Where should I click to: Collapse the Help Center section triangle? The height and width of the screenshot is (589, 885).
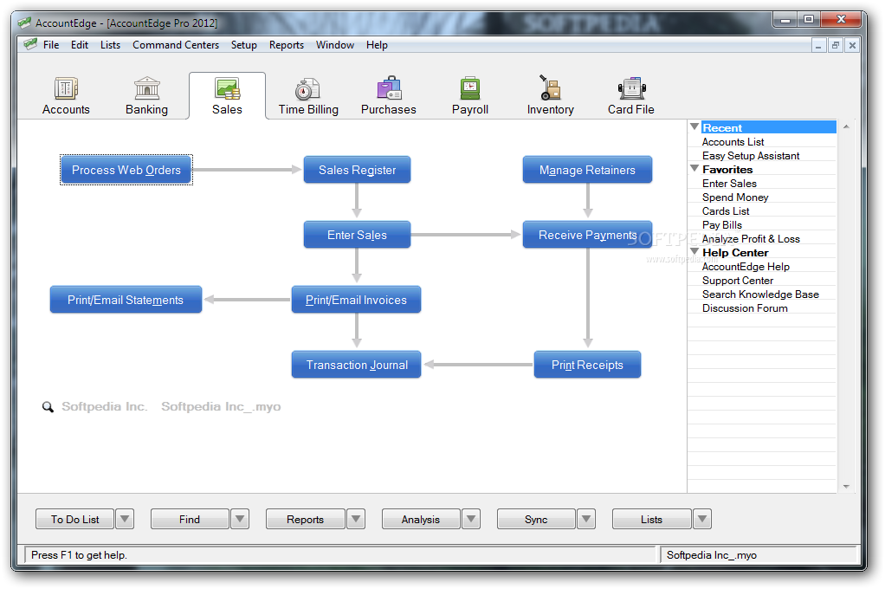(694, 252)
